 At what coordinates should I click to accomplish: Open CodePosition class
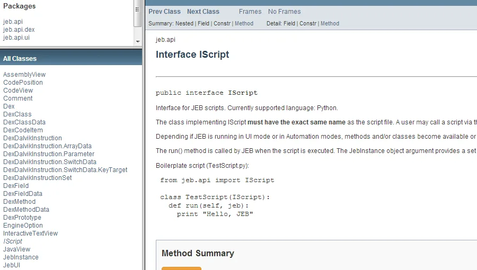point(23,82)
